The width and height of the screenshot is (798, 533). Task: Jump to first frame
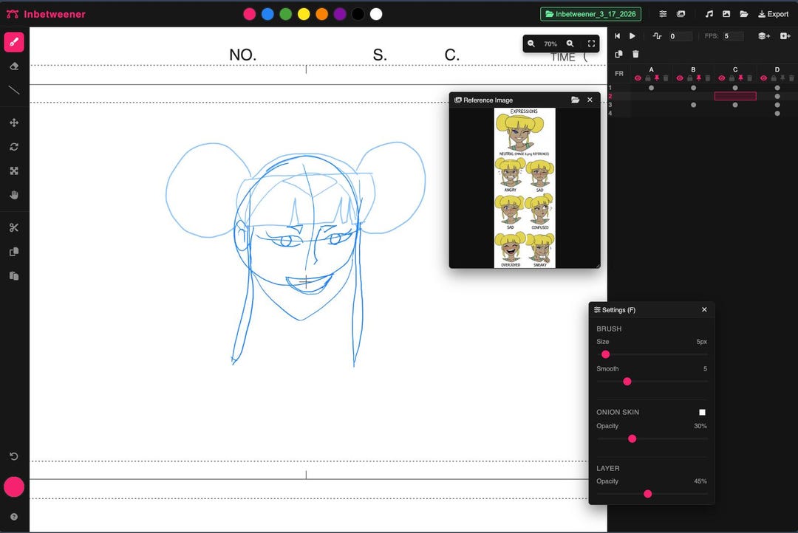617,36
